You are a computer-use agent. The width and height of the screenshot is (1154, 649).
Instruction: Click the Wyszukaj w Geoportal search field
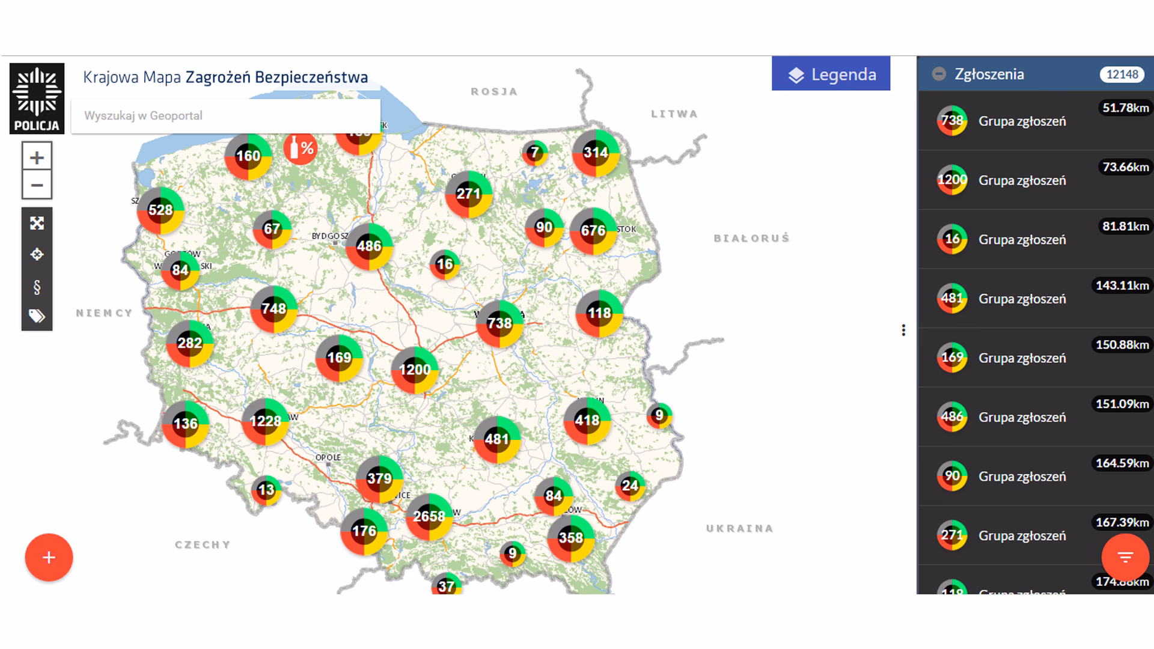point(225,115)
